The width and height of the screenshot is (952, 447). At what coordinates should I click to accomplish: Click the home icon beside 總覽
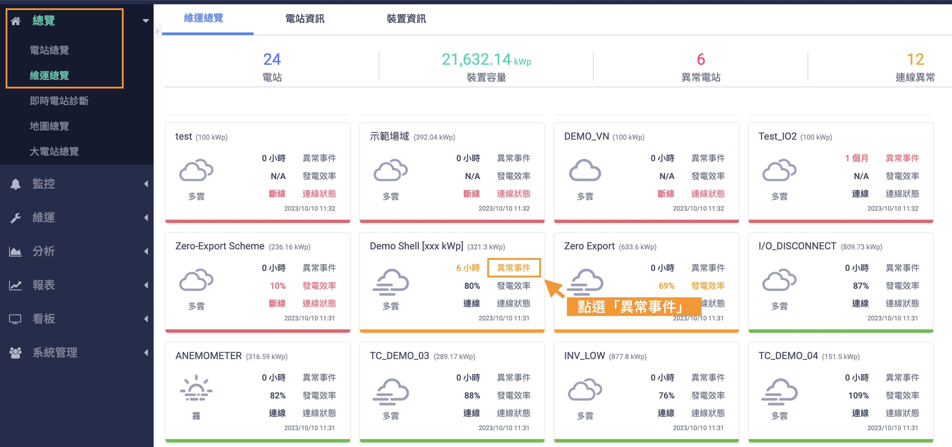pyautogui.click(x=16, y=21)
